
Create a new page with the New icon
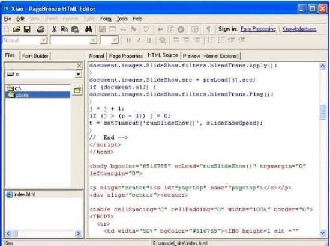point(7,29)
